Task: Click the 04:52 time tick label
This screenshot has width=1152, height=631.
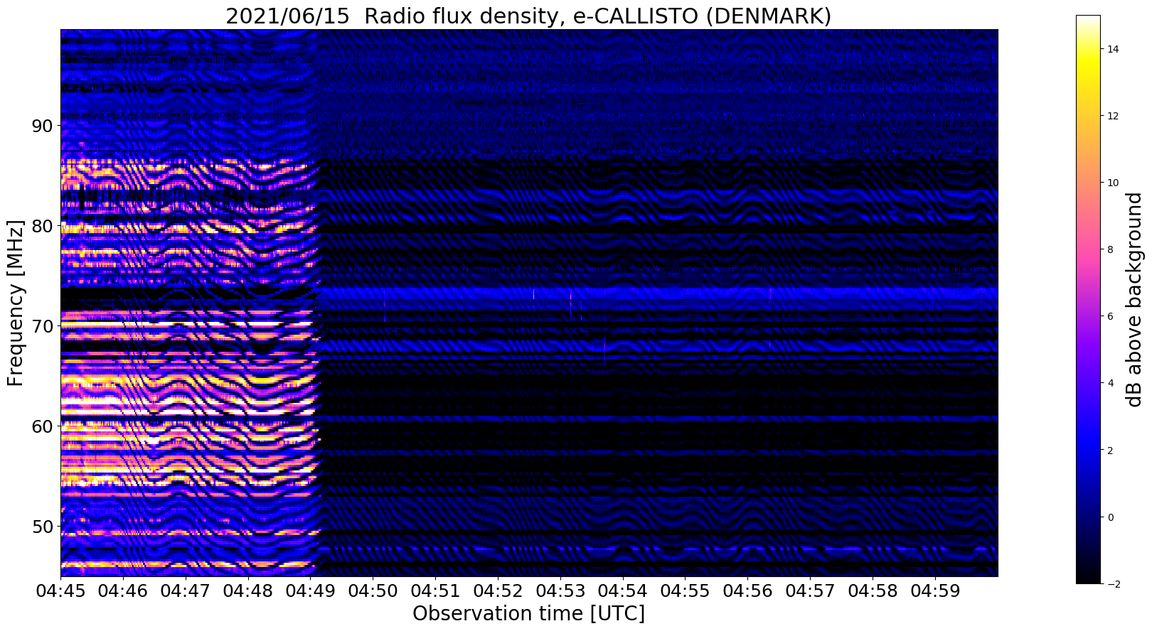Action: [x=498, y=590]
